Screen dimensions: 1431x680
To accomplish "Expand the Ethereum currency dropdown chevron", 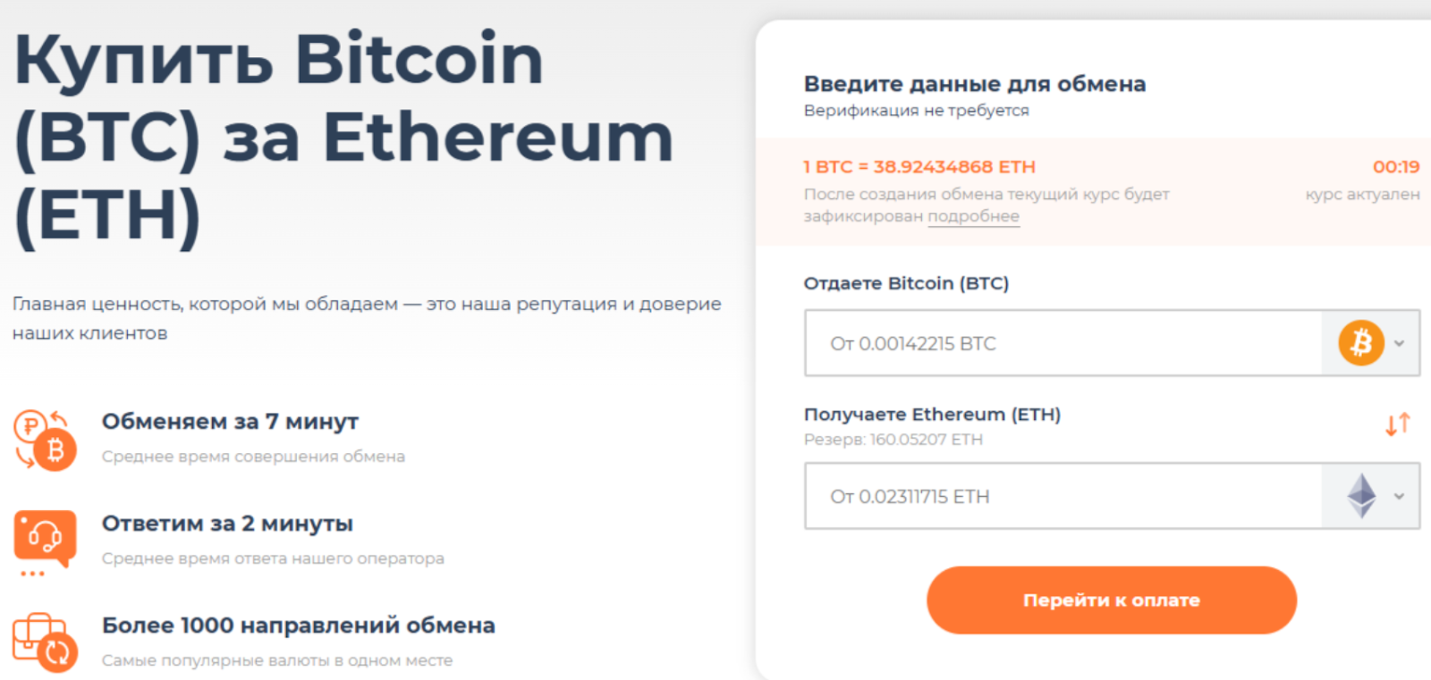I will pos(1400,496).
